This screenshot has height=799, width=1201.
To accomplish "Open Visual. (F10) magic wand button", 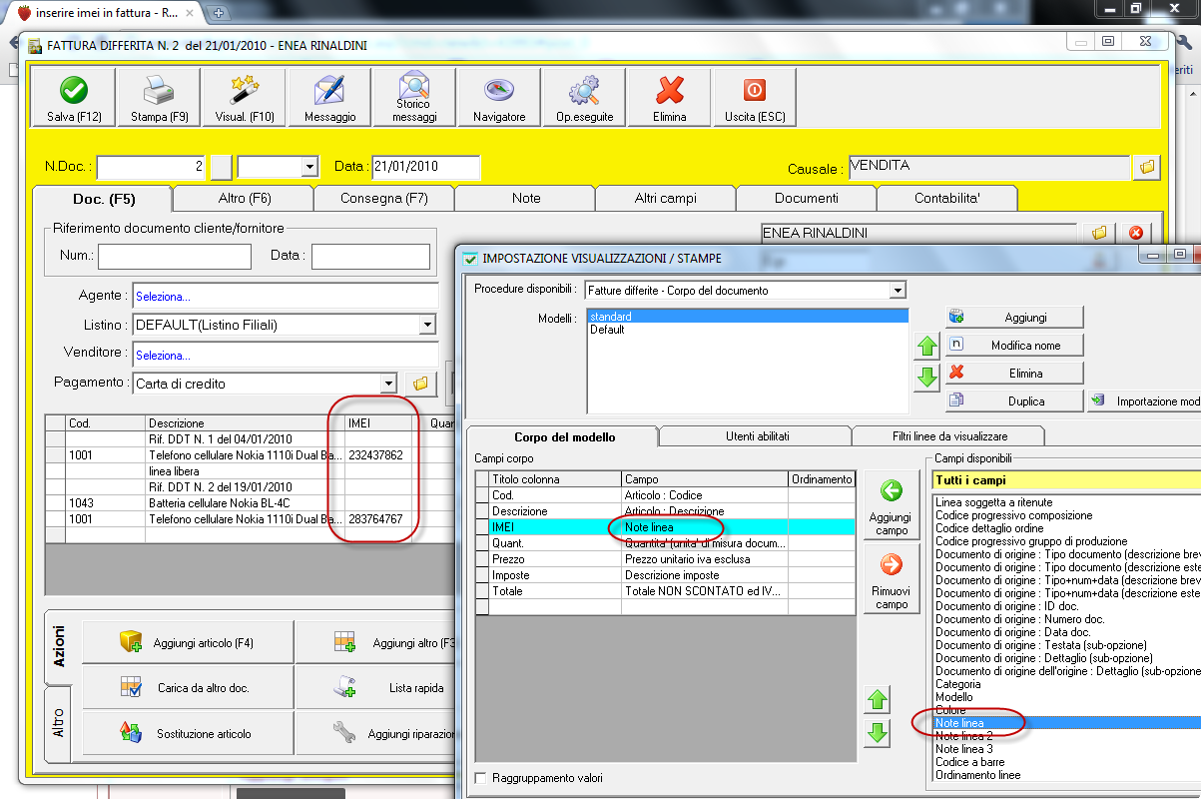I will point(245,97).
